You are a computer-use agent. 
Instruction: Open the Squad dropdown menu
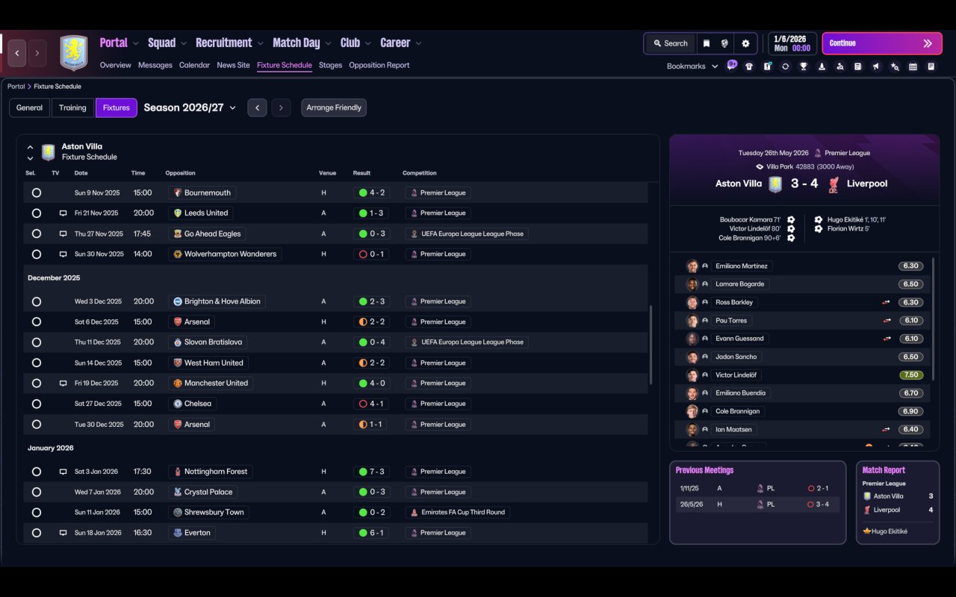(x=167, y=43)
